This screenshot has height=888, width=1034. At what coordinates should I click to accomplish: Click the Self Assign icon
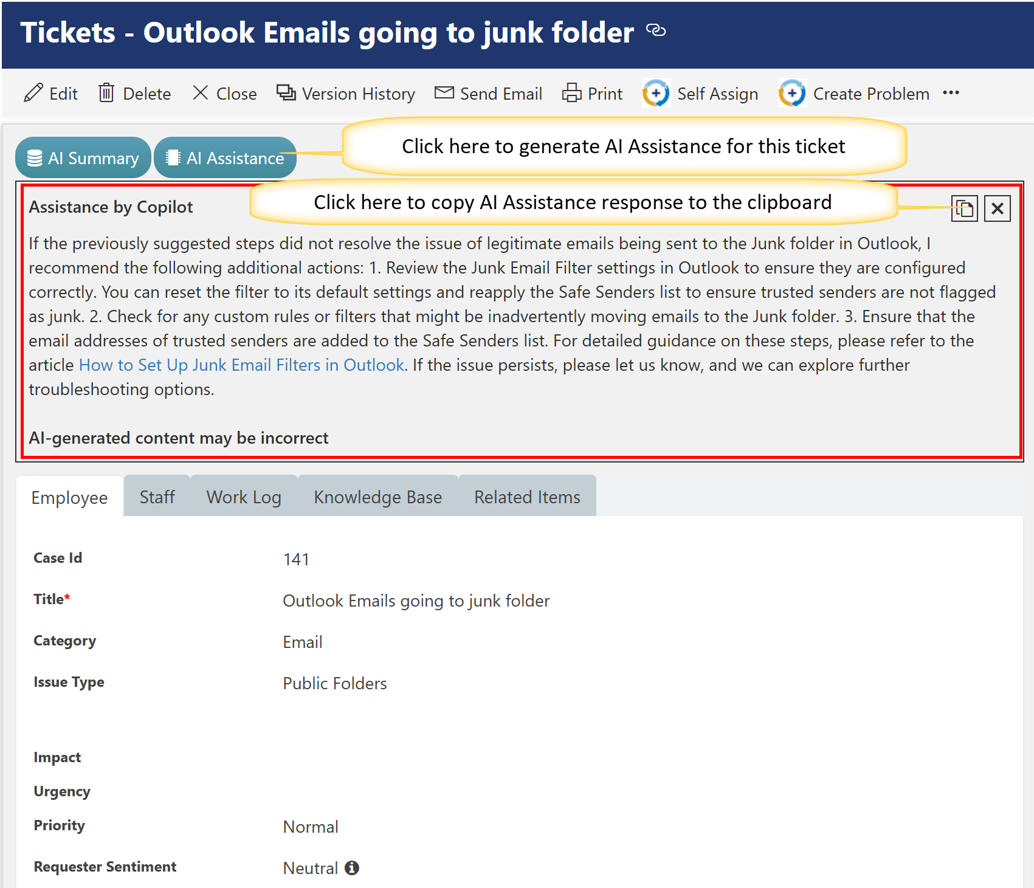click(656, 94)
